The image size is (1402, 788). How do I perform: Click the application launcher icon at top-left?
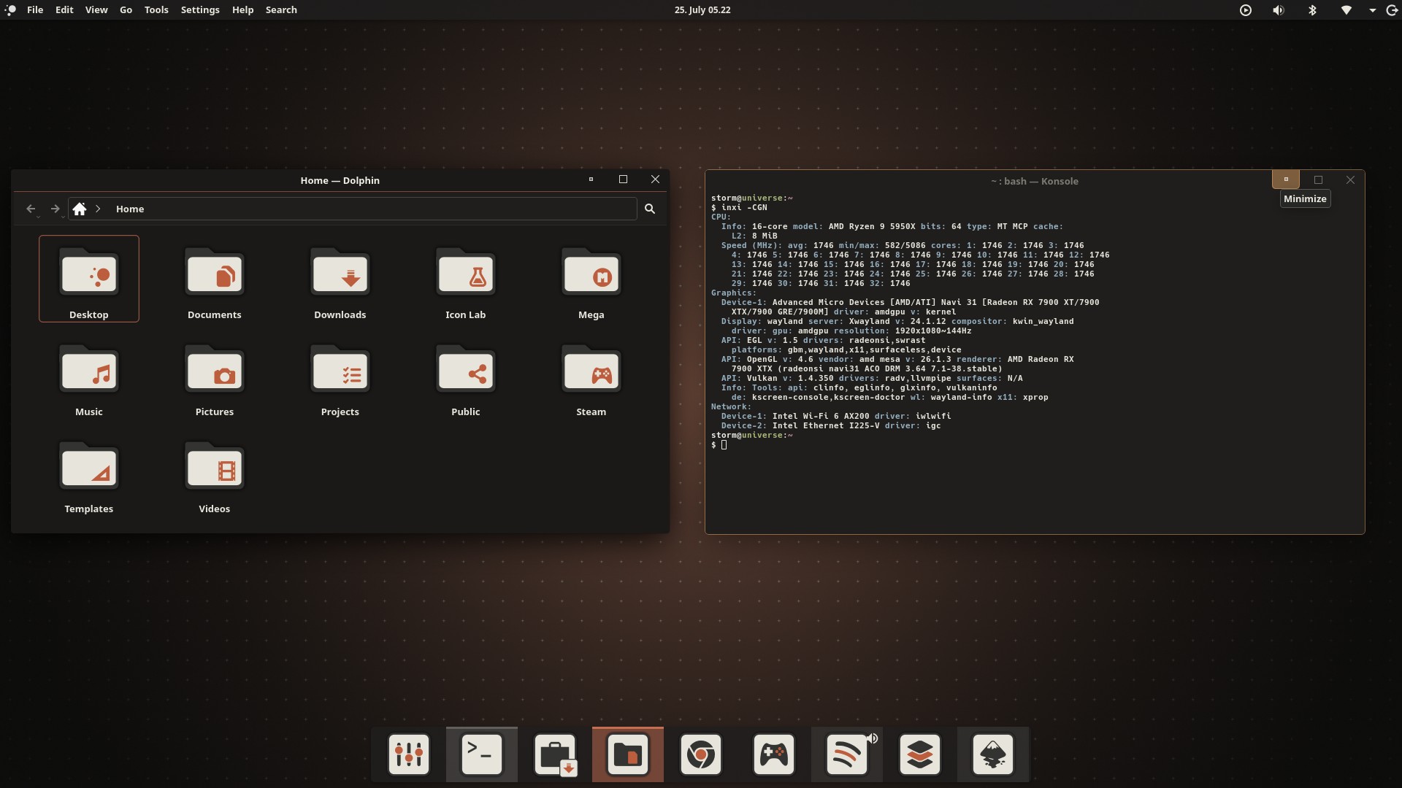10,10
